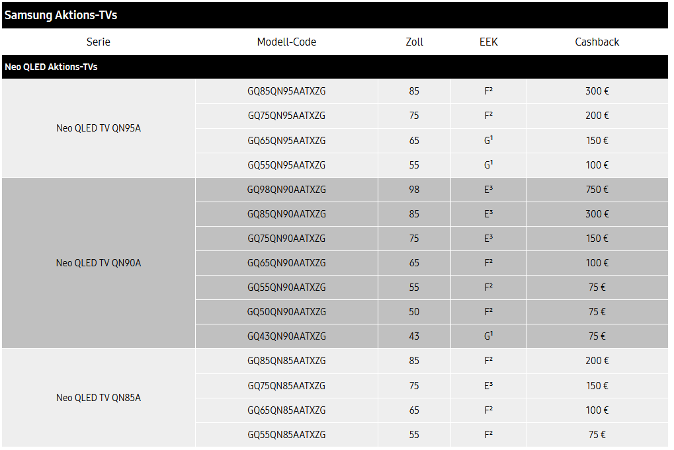Click the cashback amount for GQ50QN90AATXZG

(x=597, y=312)
